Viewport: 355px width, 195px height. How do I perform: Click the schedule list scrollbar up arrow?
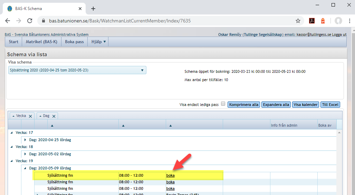point(339,133)
